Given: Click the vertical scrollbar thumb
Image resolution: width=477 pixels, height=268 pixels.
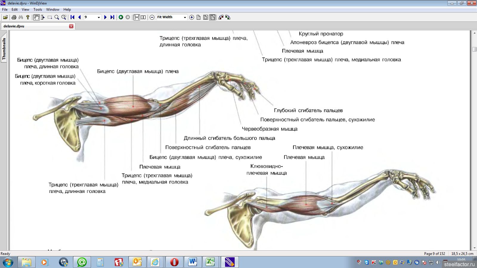Looking at the screenshot, I should [x=474, y=49].
